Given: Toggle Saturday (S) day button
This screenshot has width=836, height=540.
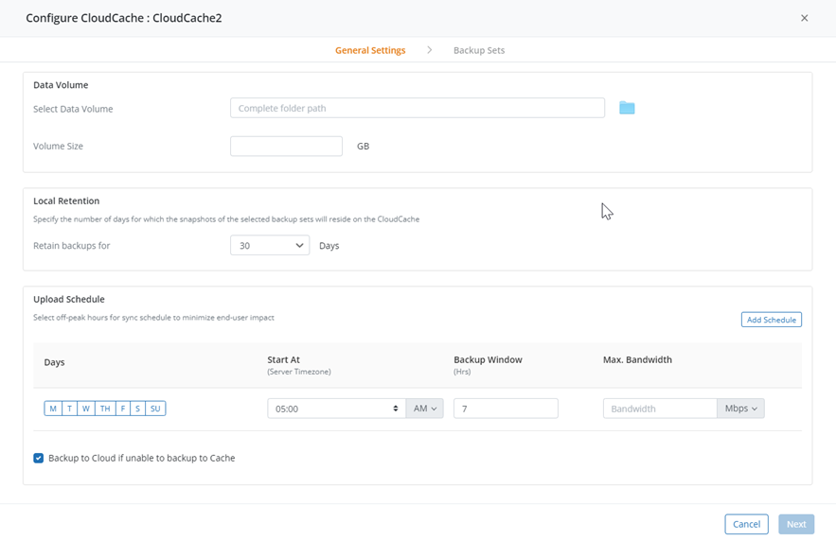Looking at the screenshot, I should click(x=137, y=409).
